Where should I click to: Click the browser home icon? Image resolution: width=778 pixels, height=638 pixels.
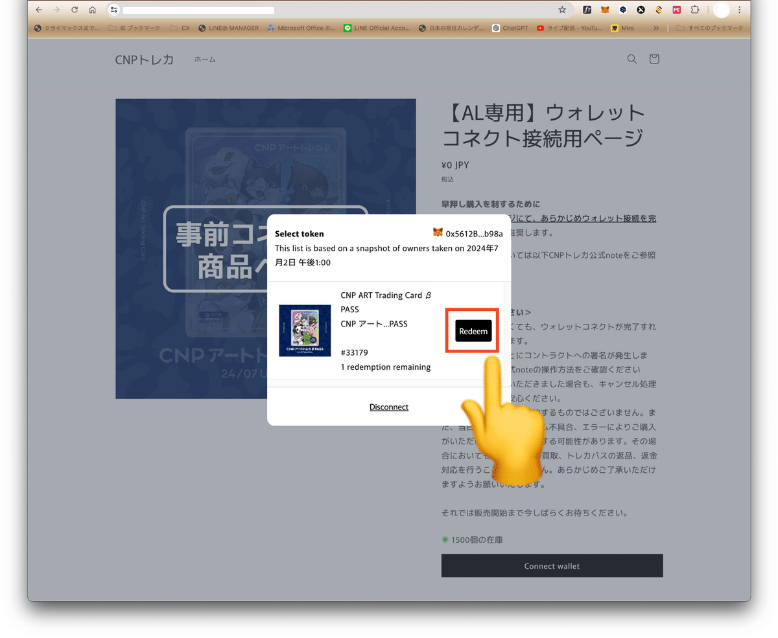coord(93,10)
